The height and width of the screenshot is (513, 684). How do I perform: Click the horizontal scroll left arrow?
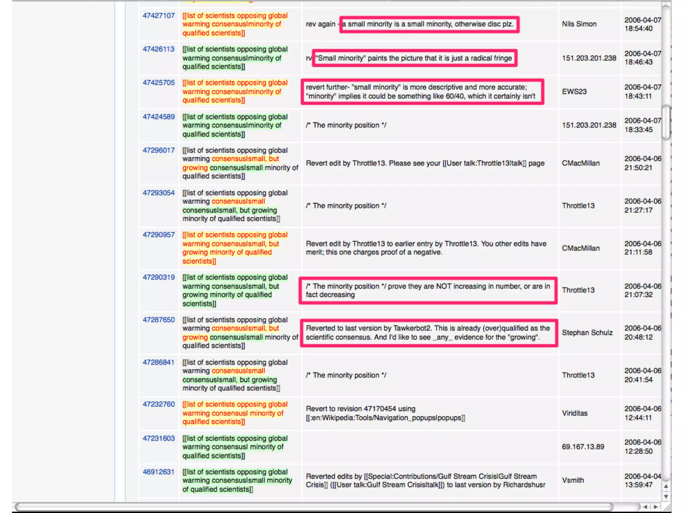[645, 507]
